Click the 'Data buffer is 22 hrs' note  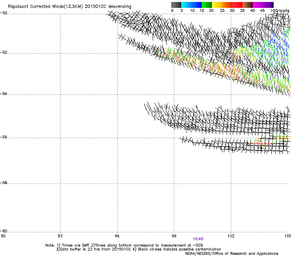coord(138,249)
